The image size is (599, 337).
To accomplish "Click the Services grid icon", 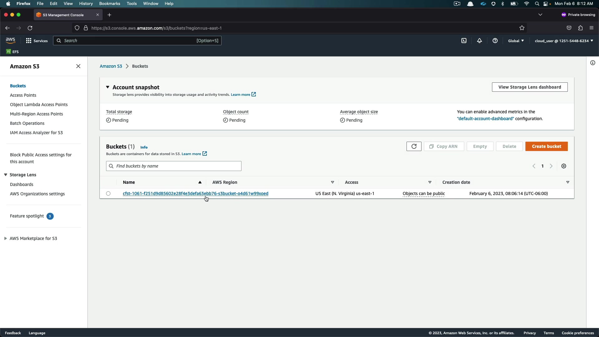I will (x=29, y=41).
